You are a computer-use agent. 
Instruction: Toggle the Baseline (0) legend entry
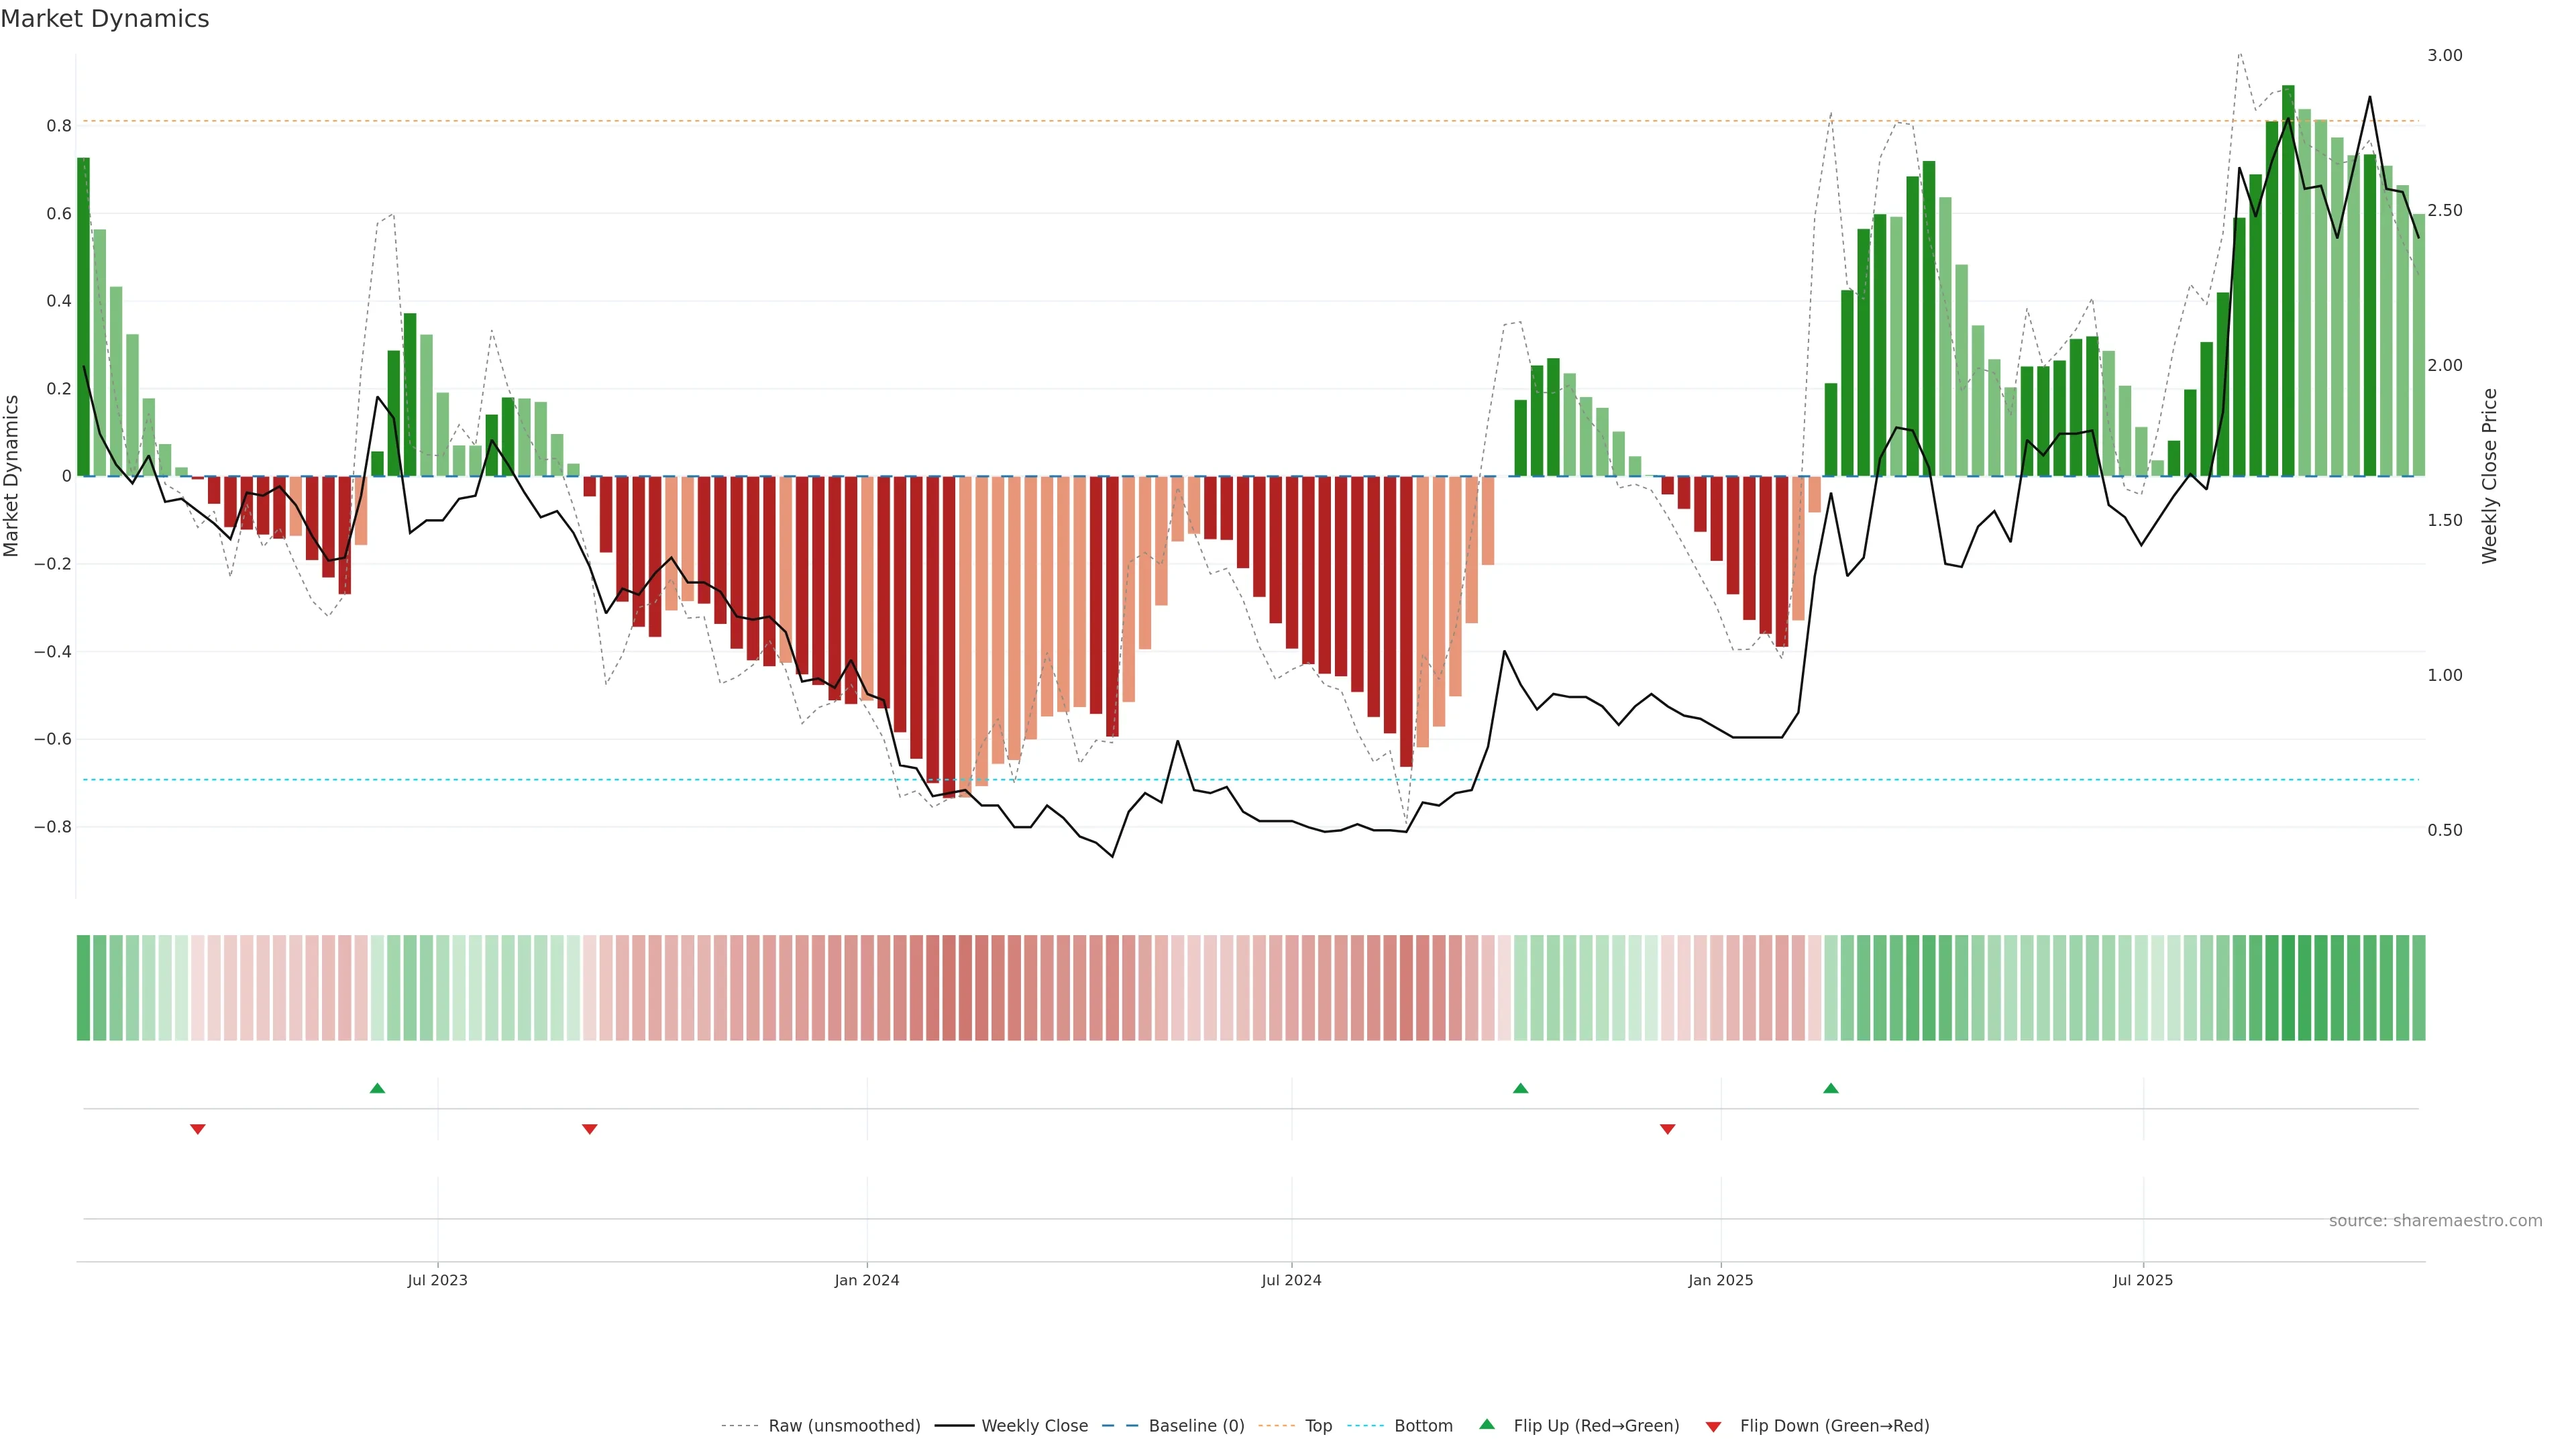tap(1196, 1426)
